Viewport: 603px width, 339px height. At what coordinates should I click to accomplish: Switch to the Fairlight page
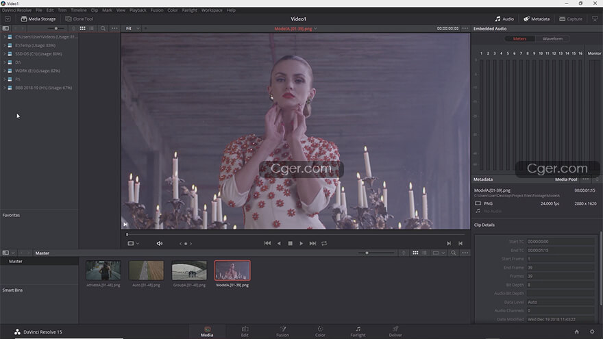(x=358, y=331)
